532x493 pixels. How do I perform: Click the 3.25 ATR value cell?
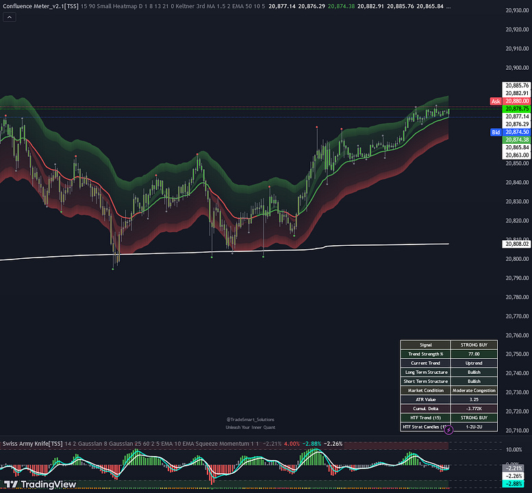[x=474, y=400]
